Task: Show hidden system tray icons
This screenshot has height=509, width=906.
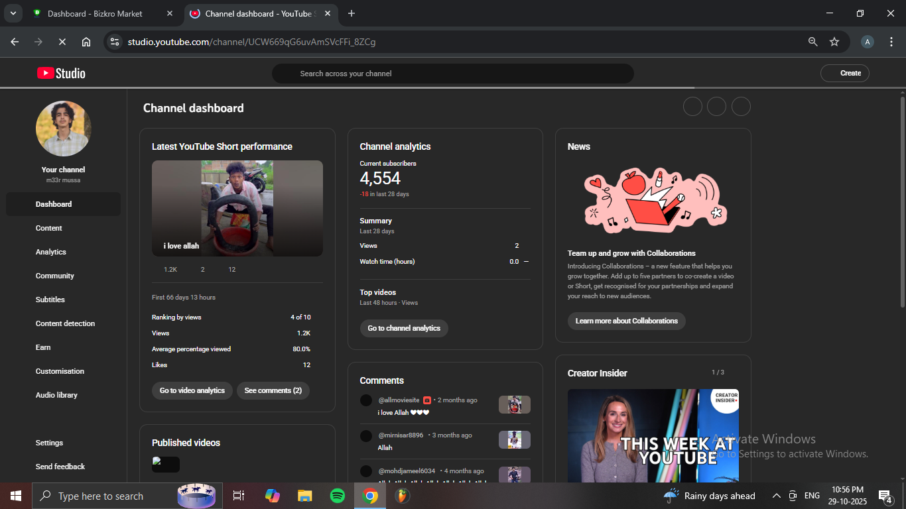Action: coord(776,496)
